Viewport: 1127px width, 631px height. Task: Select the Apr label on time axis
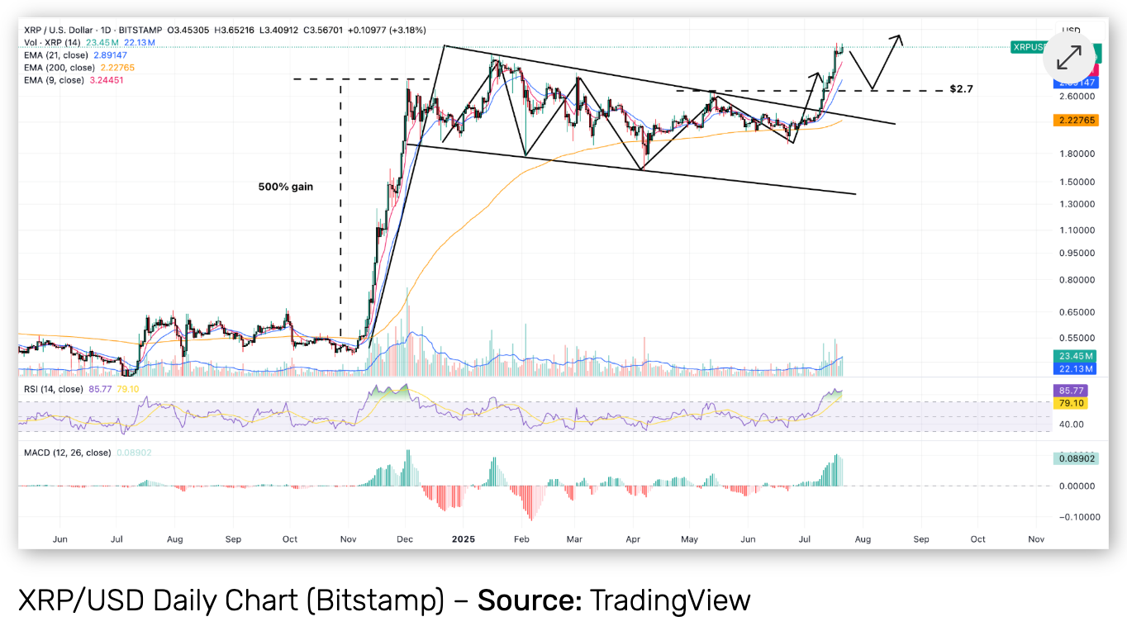pyautogui.click(x=633, y=538)
